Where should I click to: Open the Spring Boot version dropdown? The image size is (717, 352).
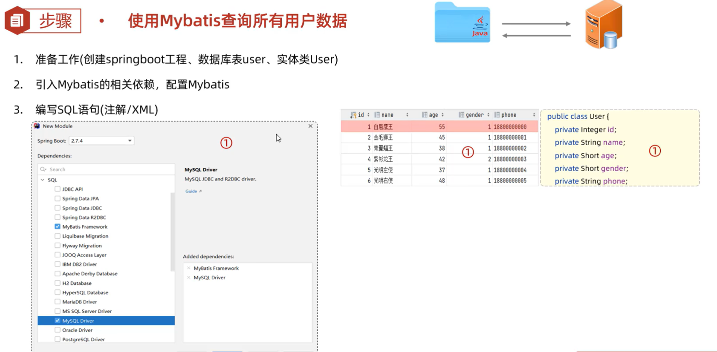[x=101, y=140]
